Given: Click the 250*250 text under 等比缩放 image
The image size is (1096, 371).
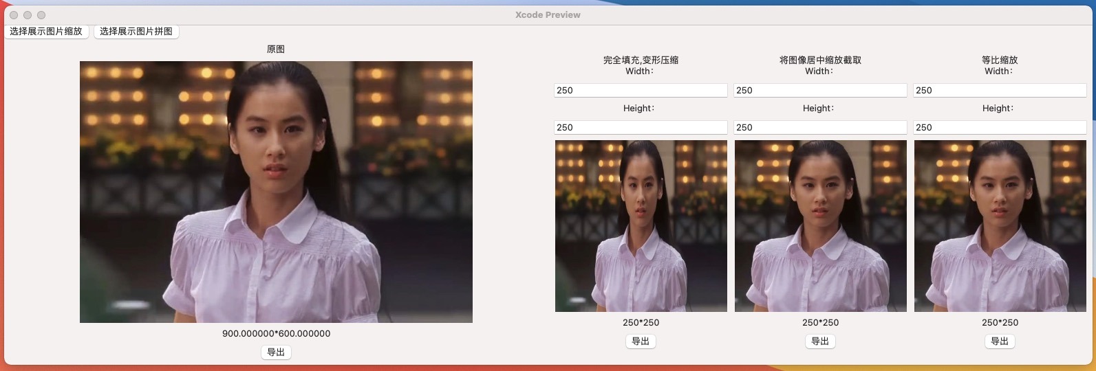Looking at the screenshot, I should coord(1000,322).
